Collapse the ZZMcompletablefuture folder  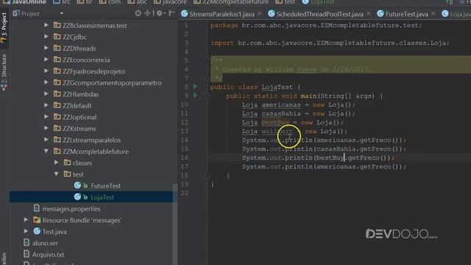46,151
